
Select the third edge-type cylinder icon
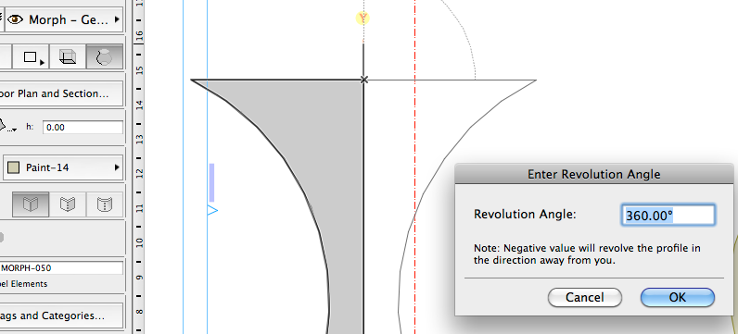(x=105, y=204)
